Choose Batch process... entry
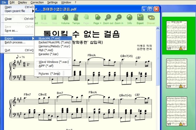This screenshot has height=130, width=196. coord(17,42)
